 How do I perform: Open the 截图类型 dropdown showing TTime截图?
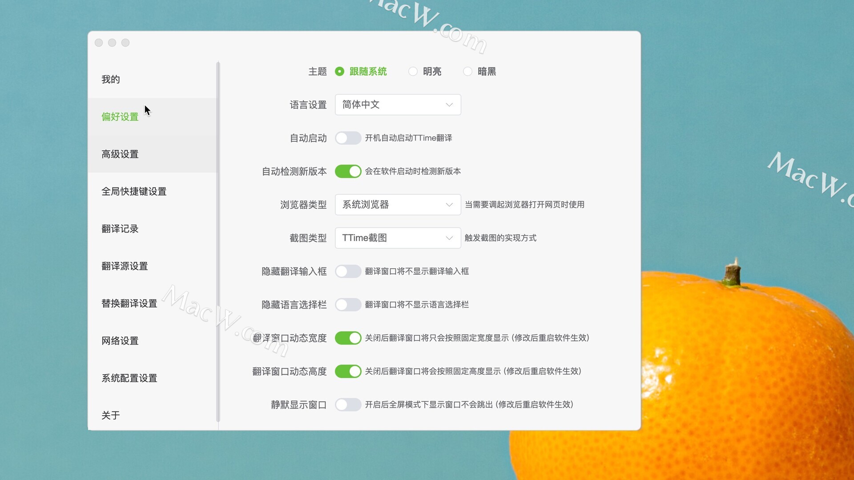(x=398, y=238)
